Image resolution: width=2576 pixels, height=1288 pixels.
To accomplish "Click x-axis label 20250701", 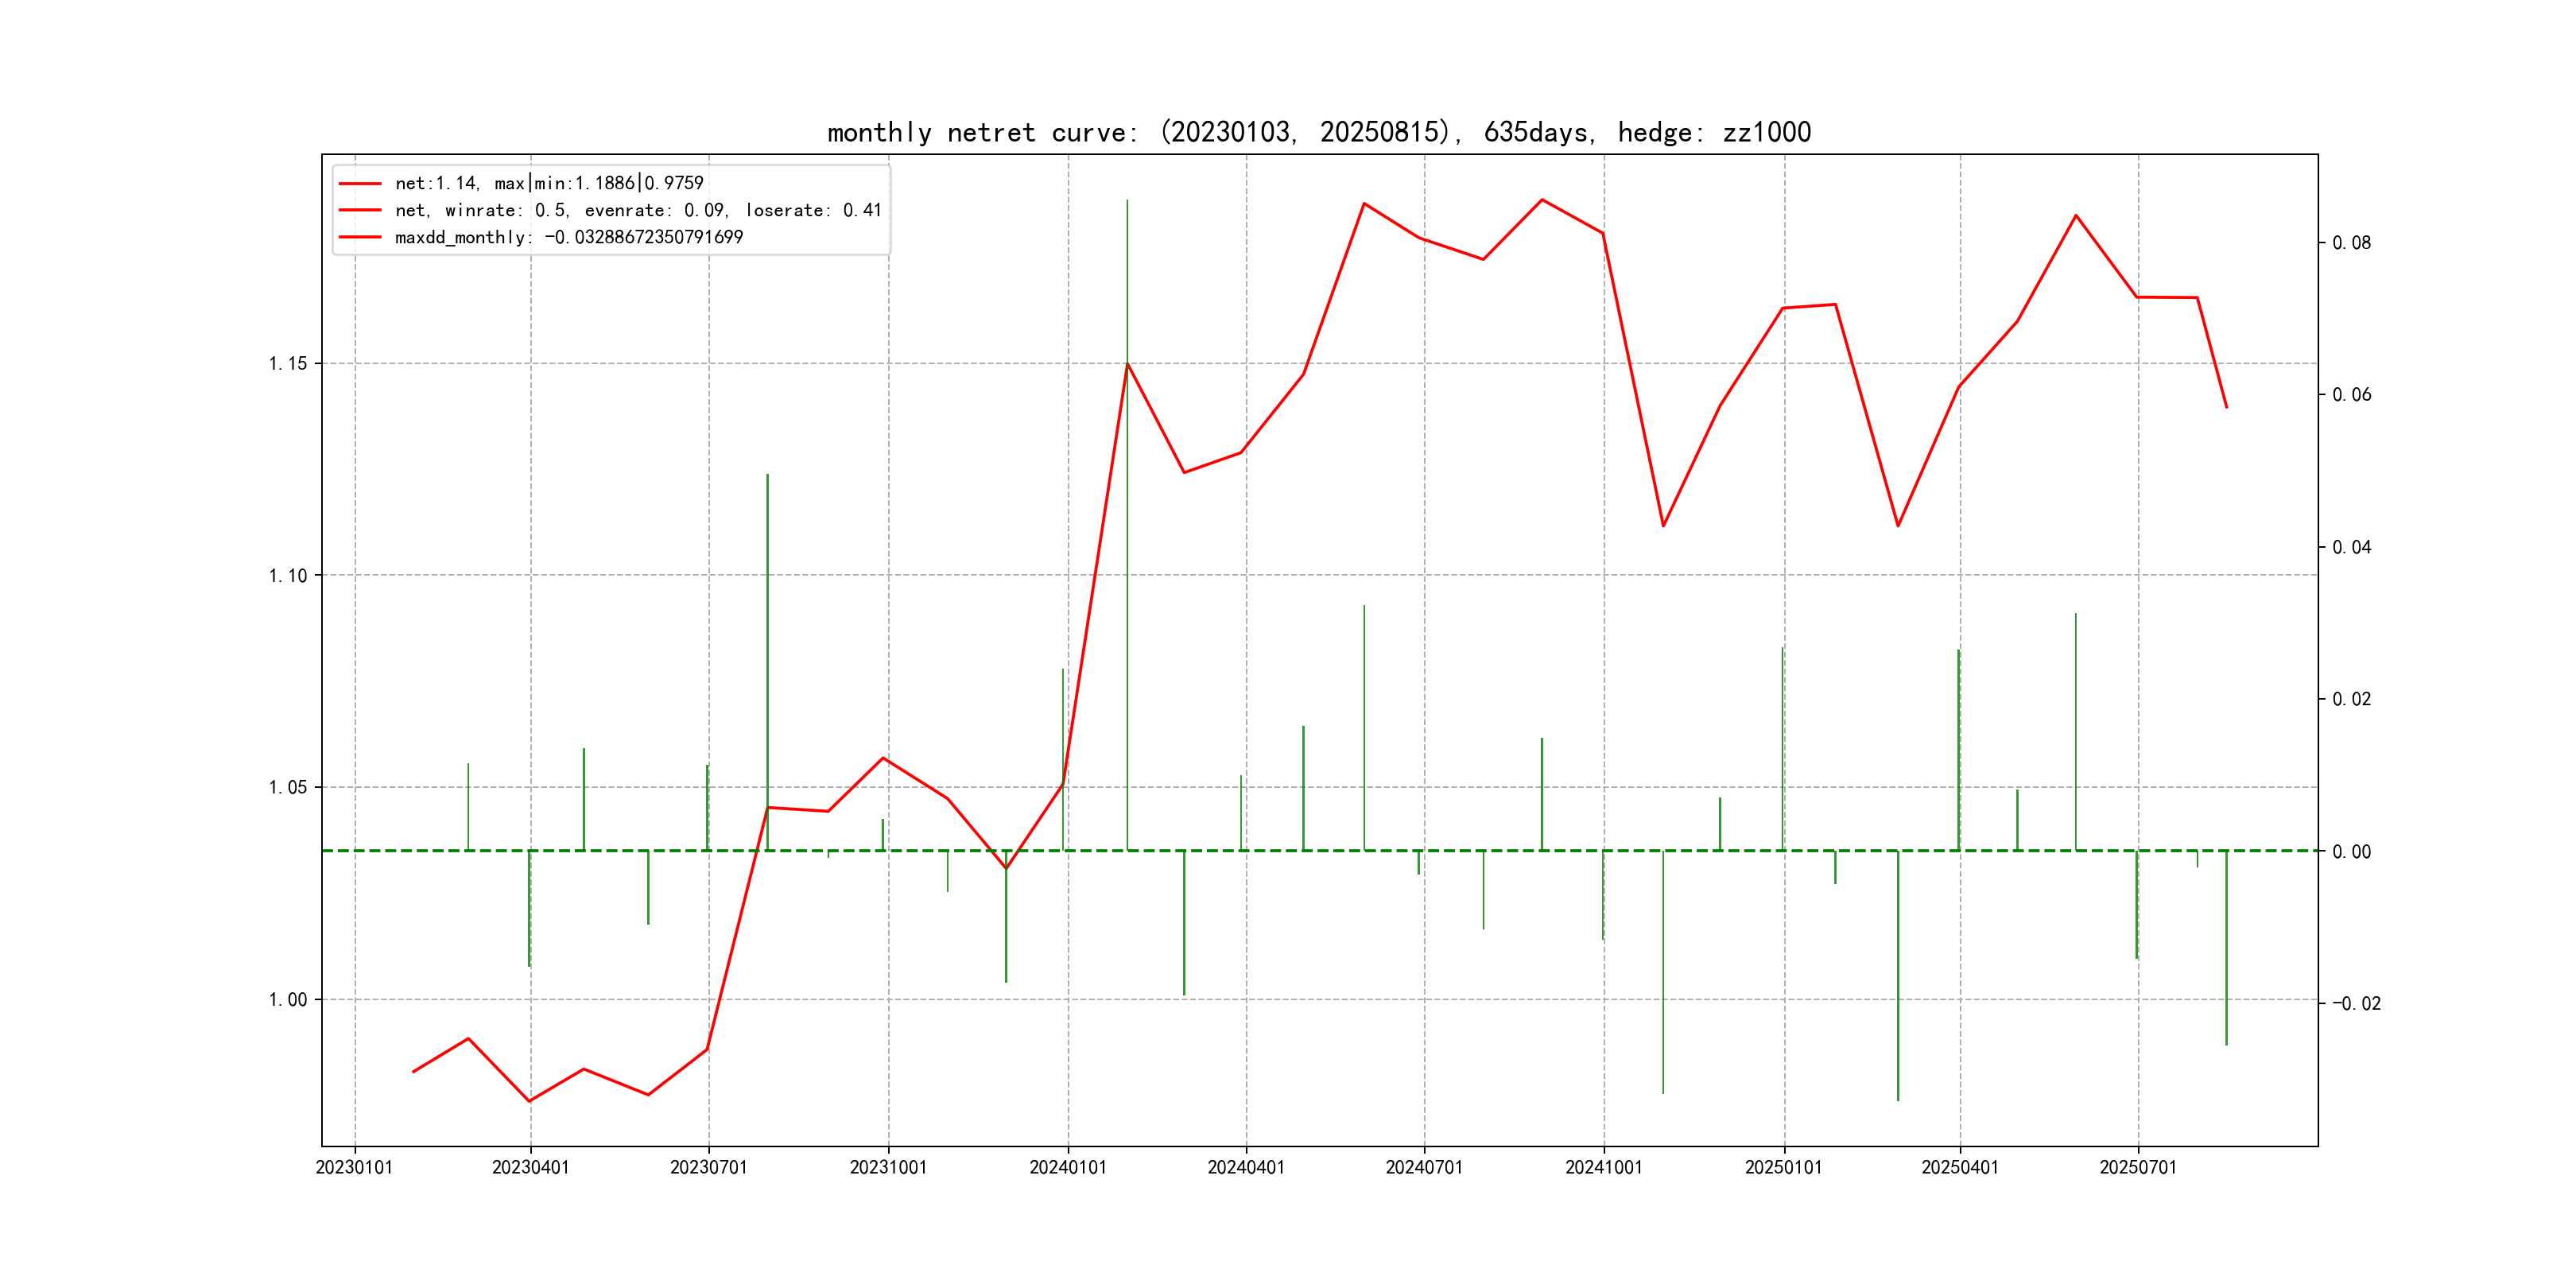I will 2137,1167.
